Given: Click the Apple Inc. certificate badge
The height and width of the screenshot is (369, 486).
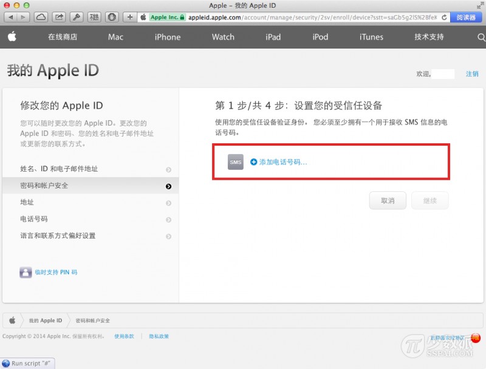Looking at the screenshot, I should pos(168,18).
